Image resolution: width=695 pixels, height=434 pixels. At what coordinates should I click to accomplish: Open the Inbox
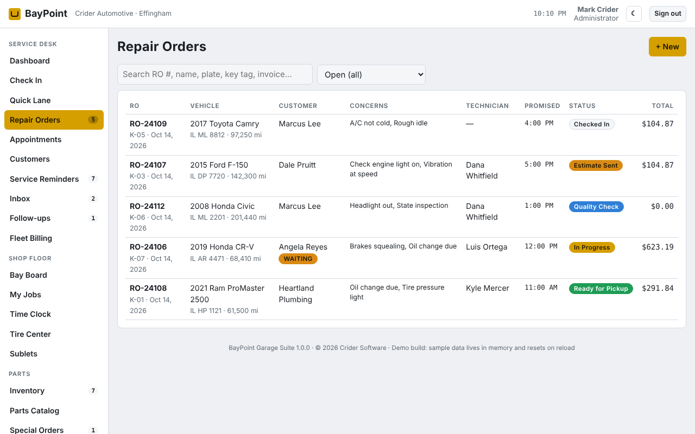54,199
